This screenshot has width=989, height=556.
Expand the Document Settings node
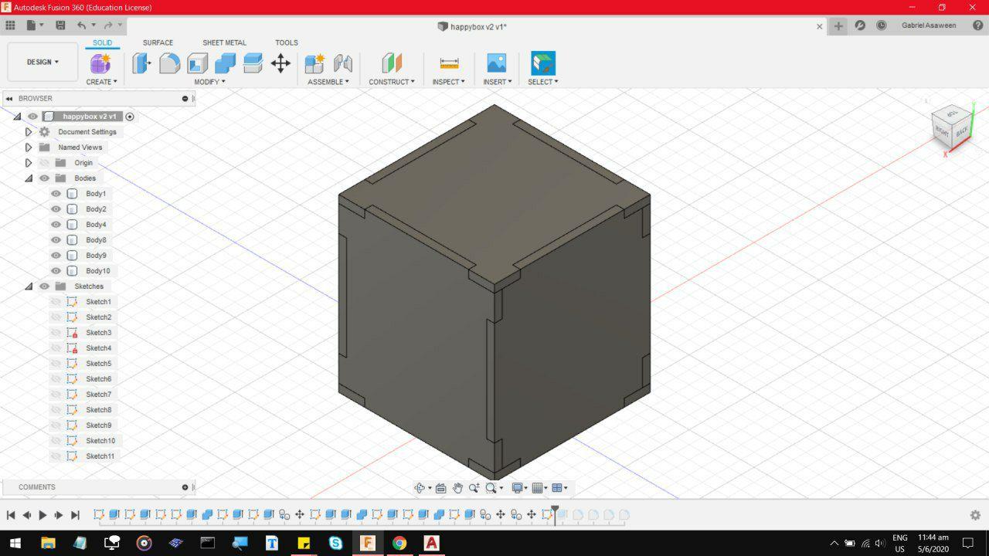pyautogui.click(x=29, y=132)
